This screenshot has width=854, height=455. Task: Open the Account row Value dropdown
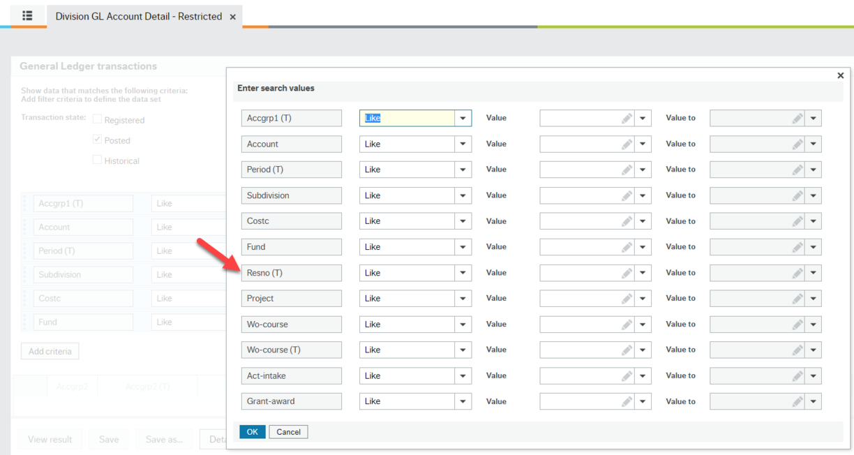643,144
